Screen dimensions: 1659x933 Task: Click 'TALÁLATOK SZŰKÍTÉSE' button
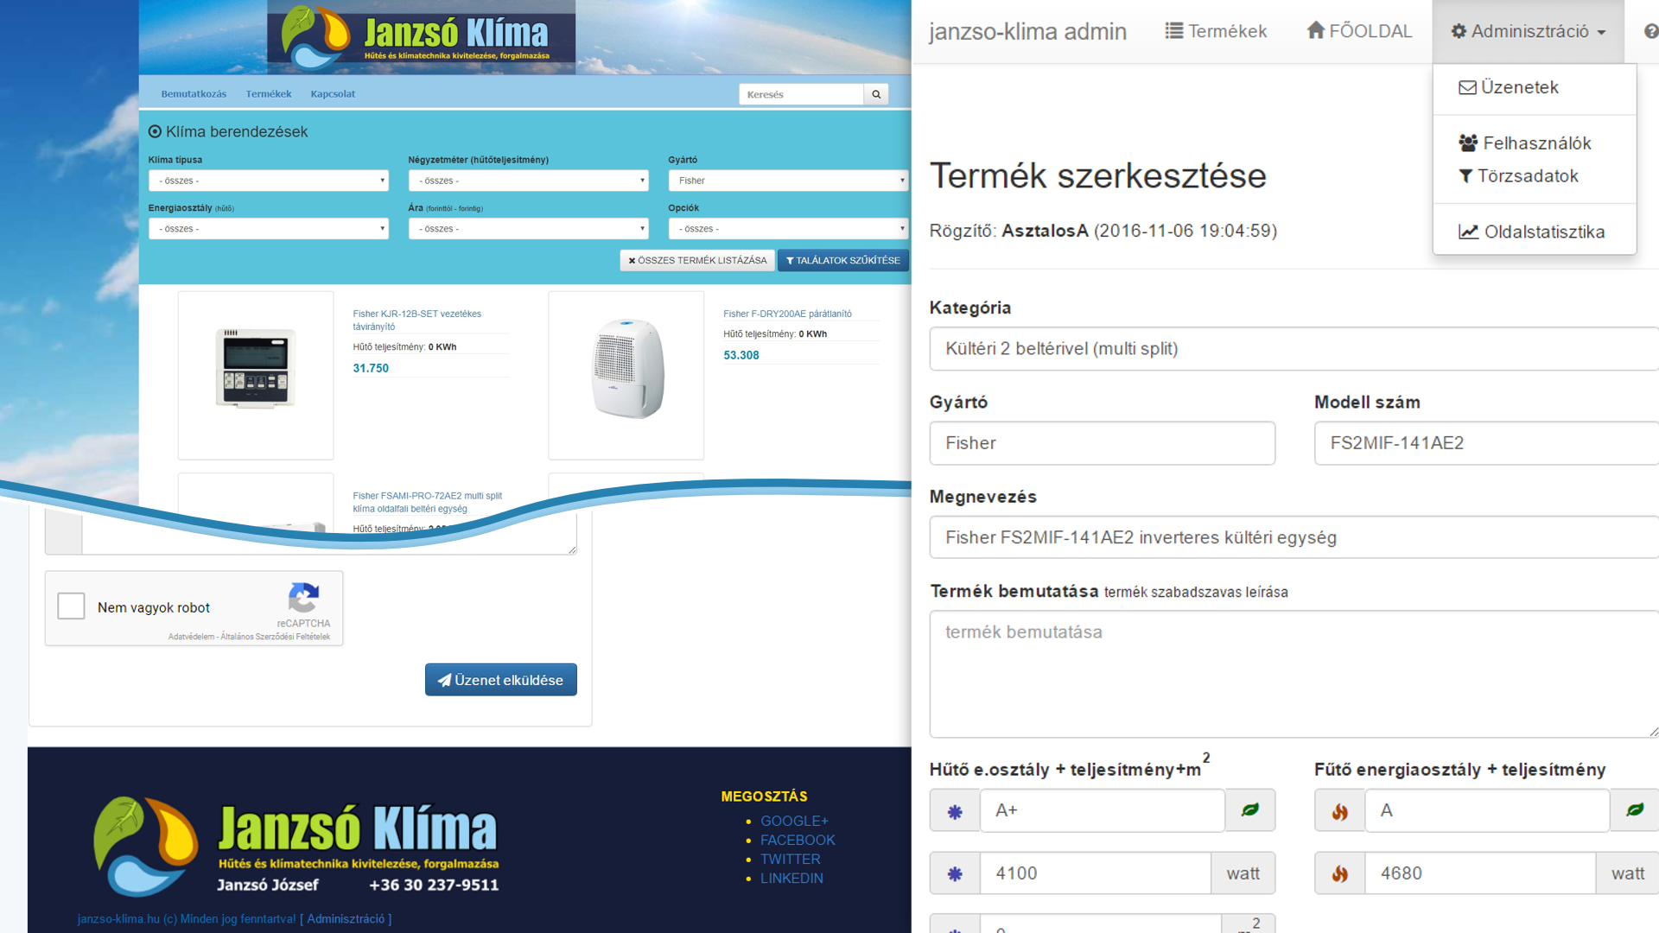(x=843, y=260)
